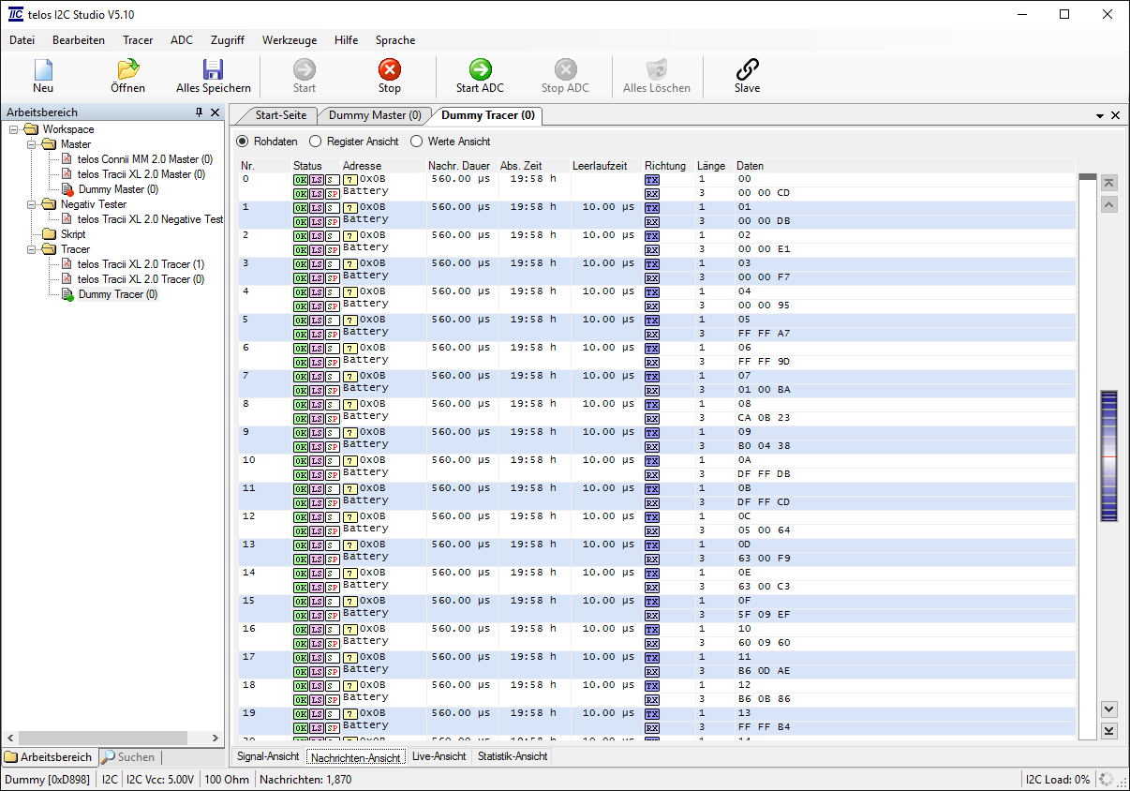Image resolution: width=1130 pixels, height=791 pixels.
Task: Open a file with the Öffnen icon
Action: (x=127, y=70)
